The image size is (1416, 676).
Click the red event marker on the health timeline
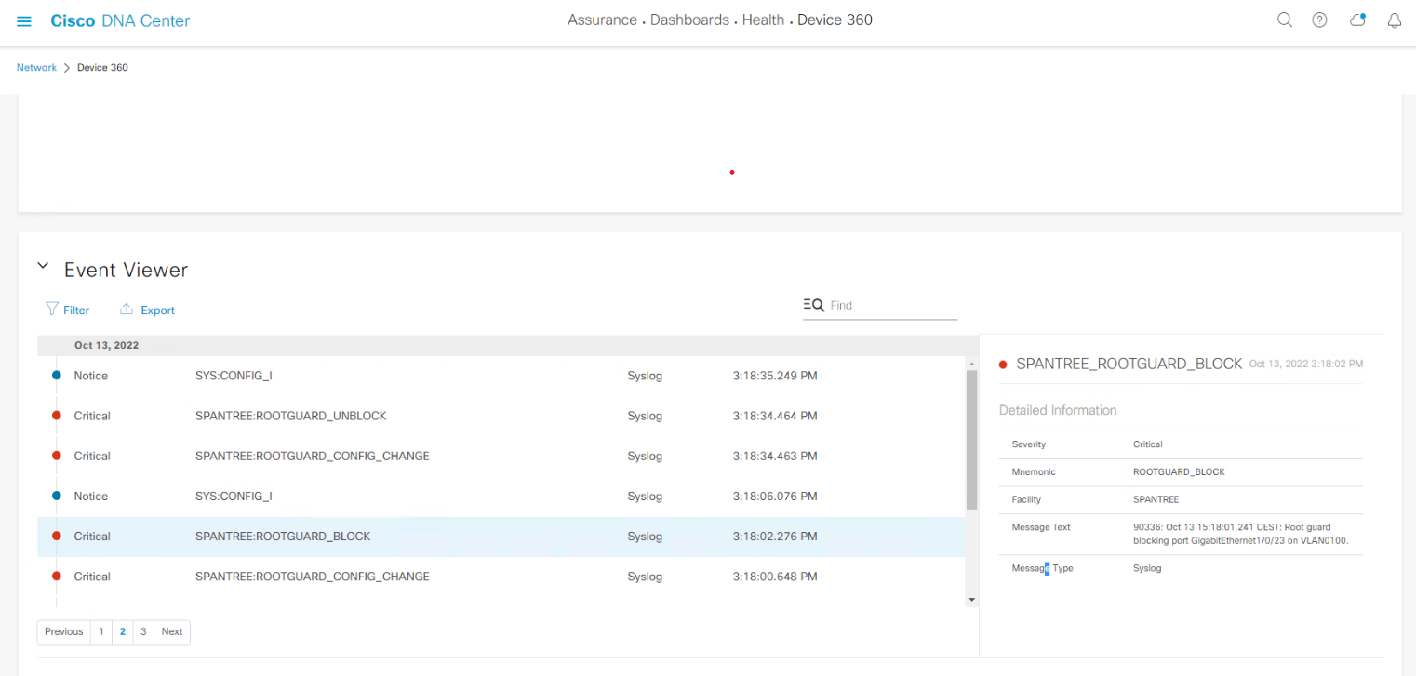tap(731, 172)
